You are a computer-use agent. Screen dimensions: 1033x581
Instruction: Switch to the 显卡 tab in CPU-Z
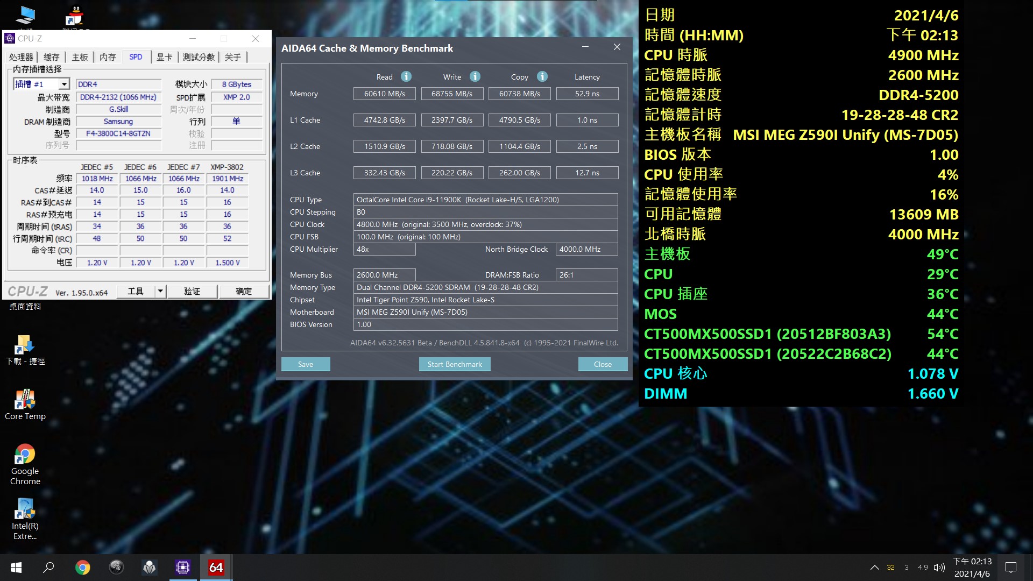(164, 57)
